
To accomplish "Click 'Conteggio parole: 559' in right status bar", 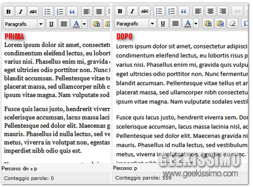I will [x=143, y=178].
